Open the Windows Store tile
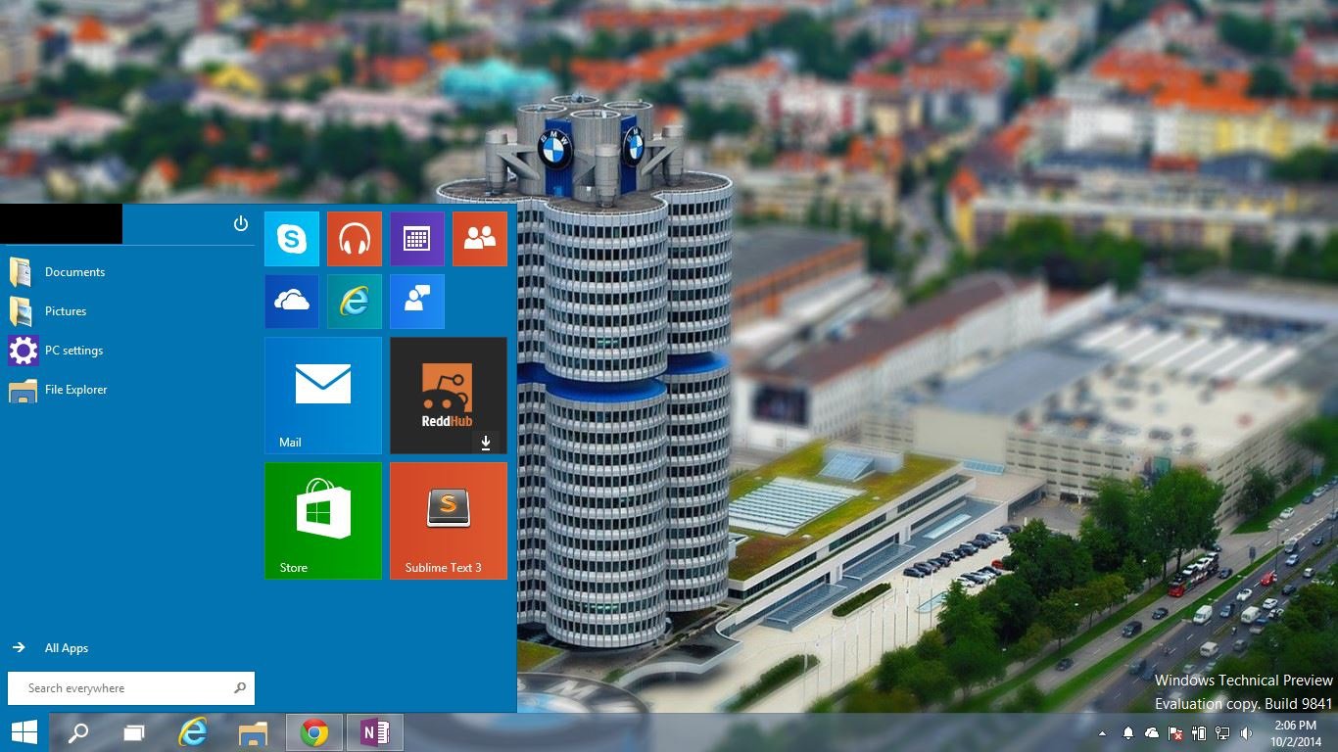Image resolution: width=1338 pixels, height=752 pixels. [322, 520]
